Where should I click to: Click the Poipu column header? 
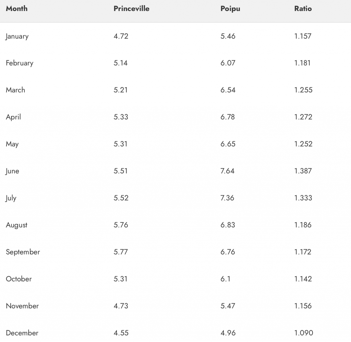[230, 9]
